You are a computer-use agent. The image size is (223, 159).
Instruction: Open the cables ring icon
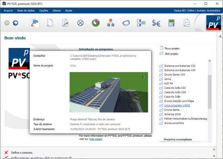tap(126, 23)
